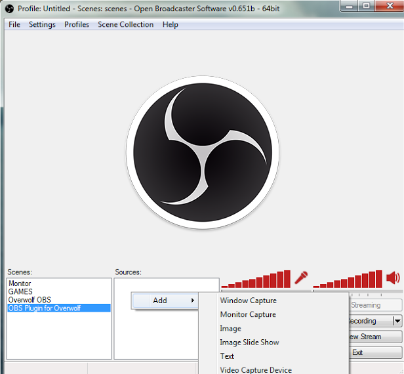The height and width of the screenshot is (374, 404).
Task: Open the Help menu
Action: 171,24
